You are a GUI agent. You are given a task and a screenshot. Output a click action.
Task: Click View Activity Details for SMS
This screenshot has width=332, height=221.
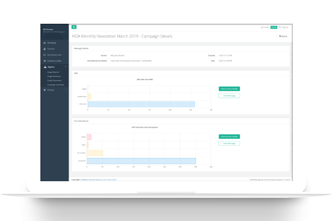(x=229, y=88)
